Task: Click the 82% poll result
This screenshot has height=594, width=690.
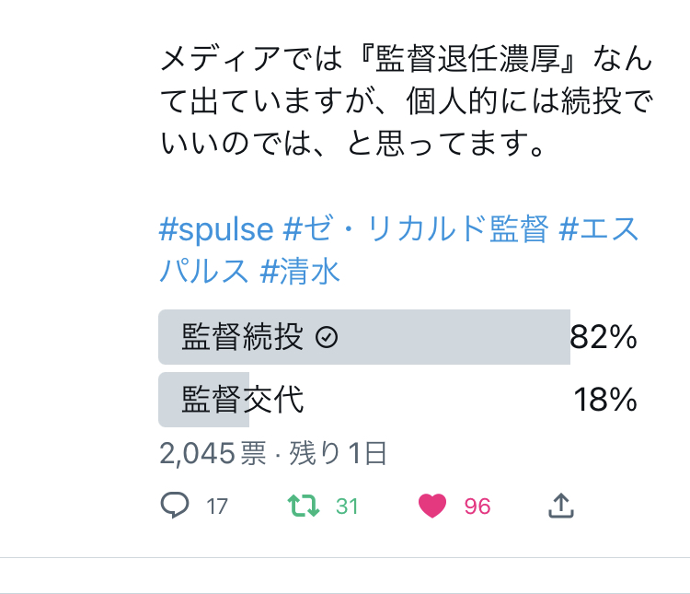Action: pyautogui.click(x=604, y=338)
